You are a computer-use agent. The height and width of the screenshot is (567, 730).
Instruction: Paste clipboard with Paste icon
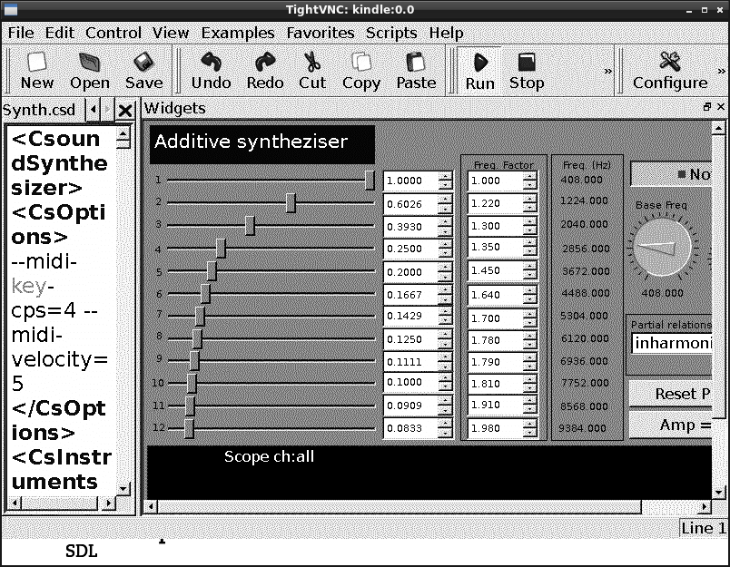[416, 71]
